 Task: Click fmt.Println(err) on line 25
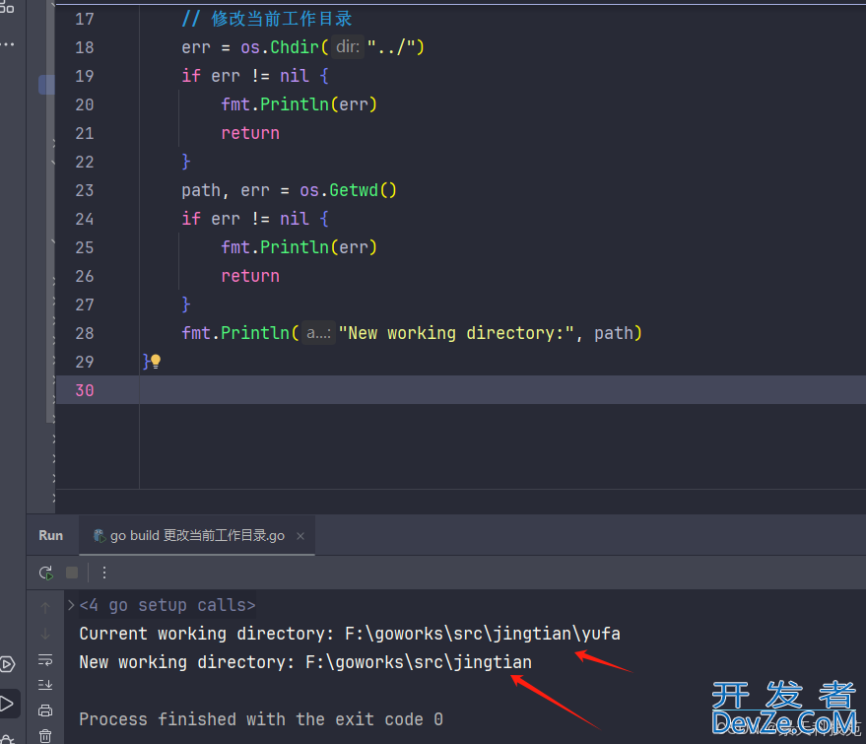click(x=299, y=247)
